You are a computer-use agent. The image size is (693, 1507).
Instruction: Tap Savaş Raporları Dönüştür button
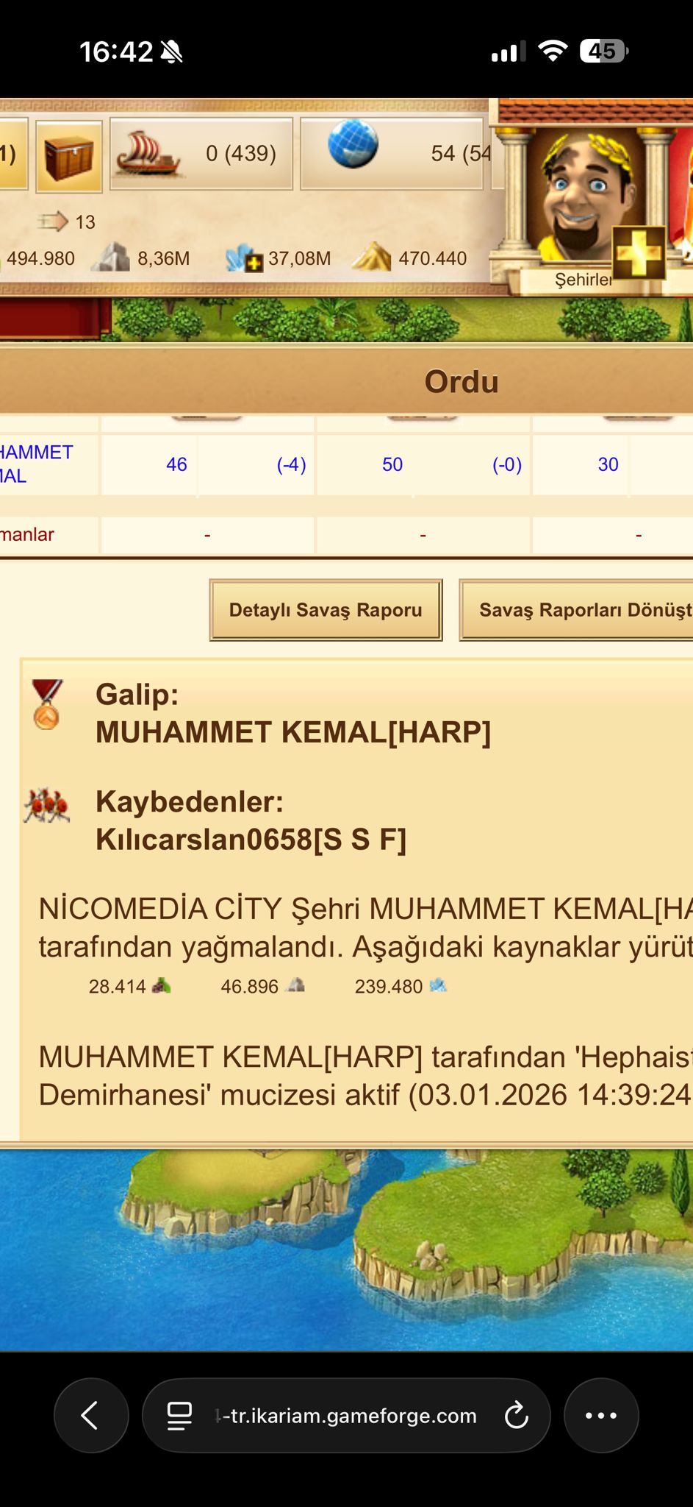point(576,610)
